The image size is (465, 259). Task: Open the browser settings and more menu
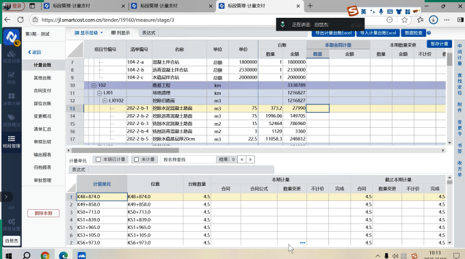coord(447,20)
